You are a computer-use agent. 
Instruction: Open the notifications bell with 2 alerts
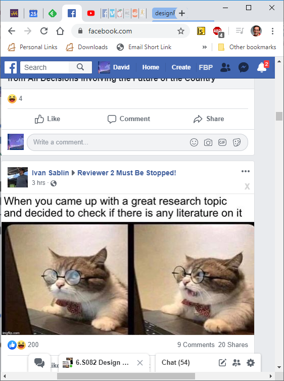tap(263, 67)
